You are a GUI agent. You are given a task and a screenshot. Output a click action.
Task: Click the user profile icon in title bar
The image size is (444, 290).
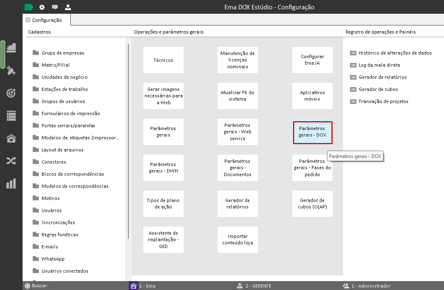click(x=68, y=7)
